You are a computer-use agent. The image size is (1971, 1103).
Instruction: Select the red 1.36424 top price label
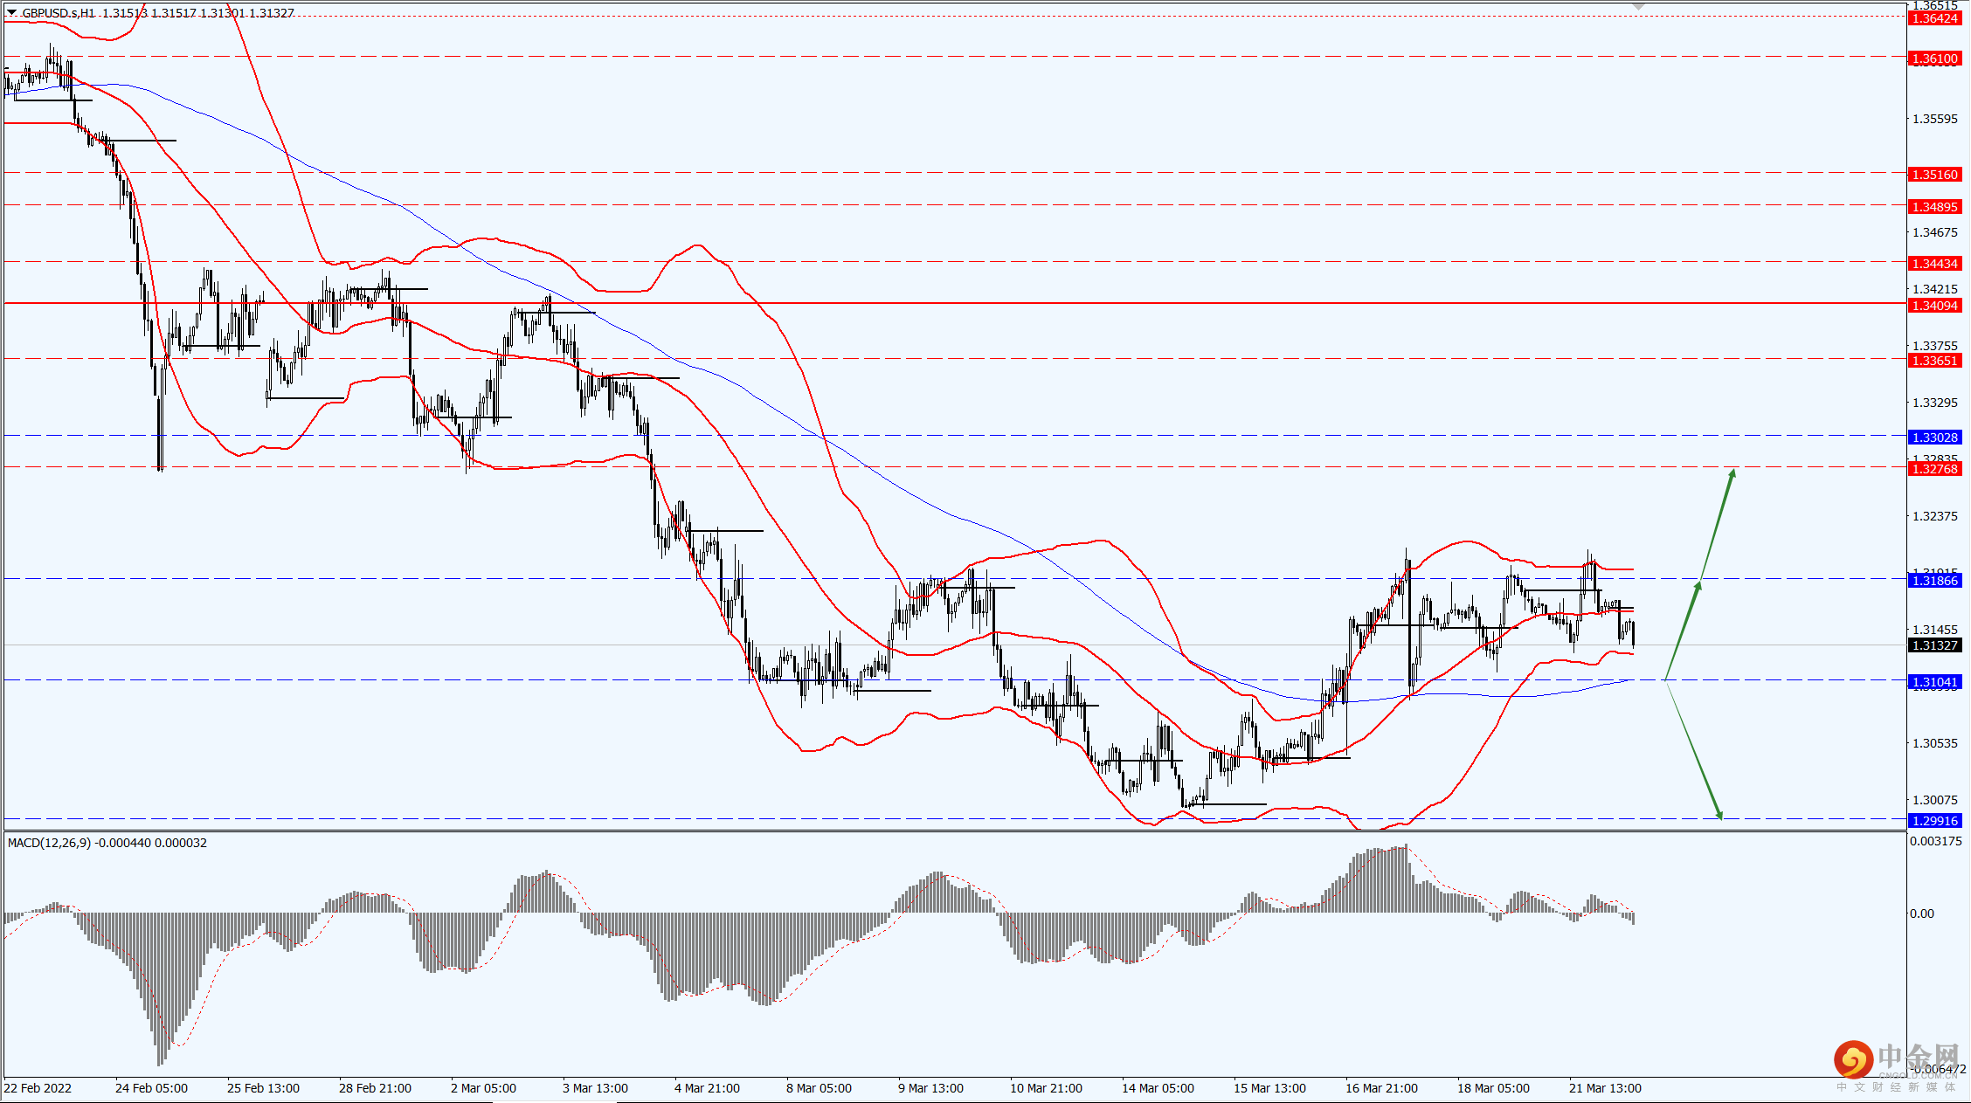pyautogui.click(x=1935, y=18)
